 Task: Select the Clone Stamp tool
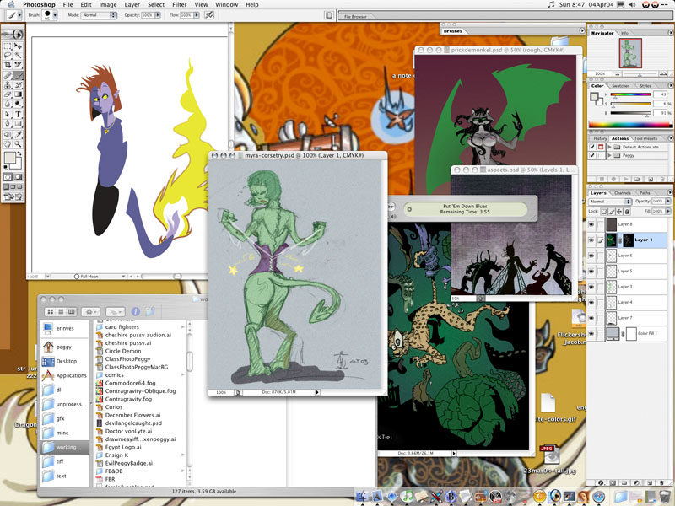[x=8, y=85]
